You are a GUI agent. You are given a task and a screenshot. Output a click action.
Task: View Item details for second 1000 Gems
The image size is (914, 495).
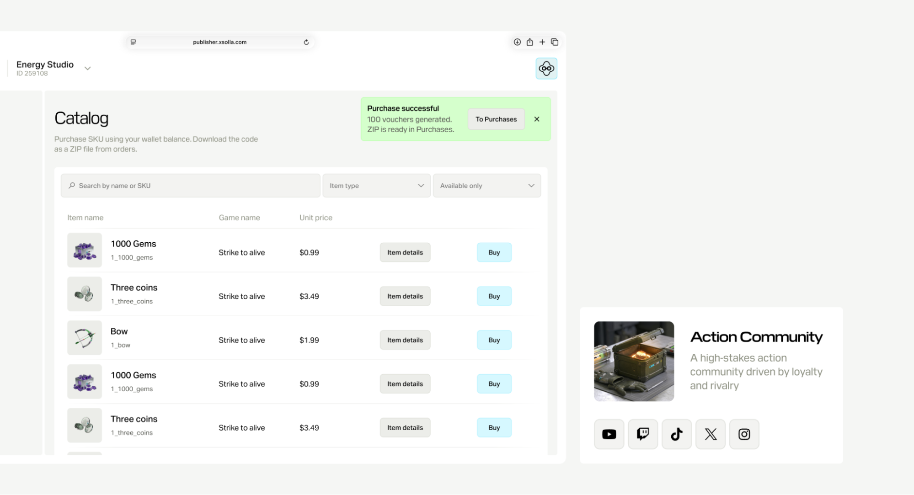(x=405, y=384)
